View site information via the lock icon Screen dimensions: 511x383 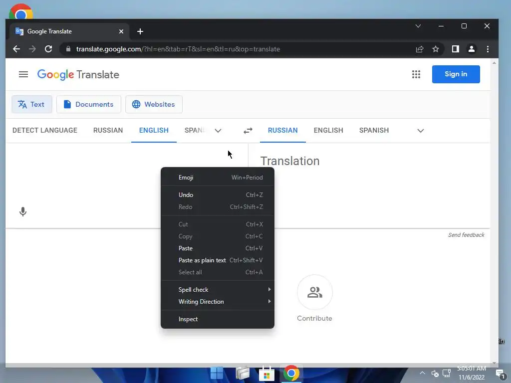point(68,49)
